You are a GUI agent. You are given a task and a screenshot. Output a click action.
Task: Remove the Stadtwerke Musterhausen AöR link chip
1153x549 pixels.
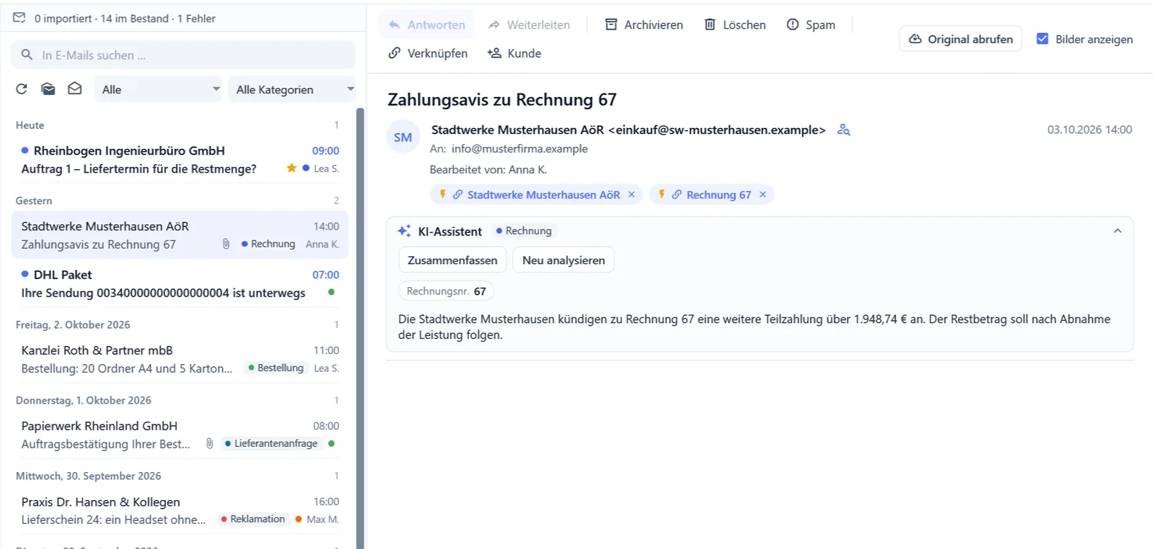631,194
